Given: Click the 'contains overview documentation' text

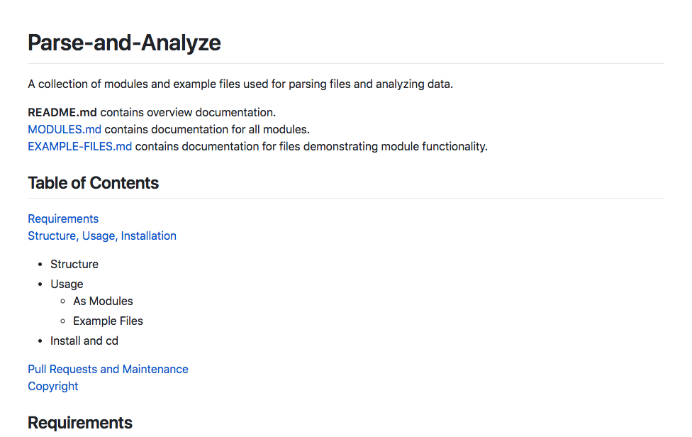Looking at the screenshot, I should [x=188, y=112].
